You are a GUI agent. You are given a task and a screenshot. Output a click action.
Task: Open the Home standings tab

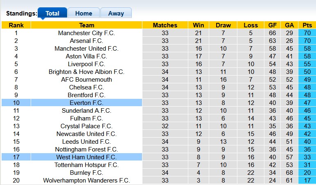tap(84, 13)
